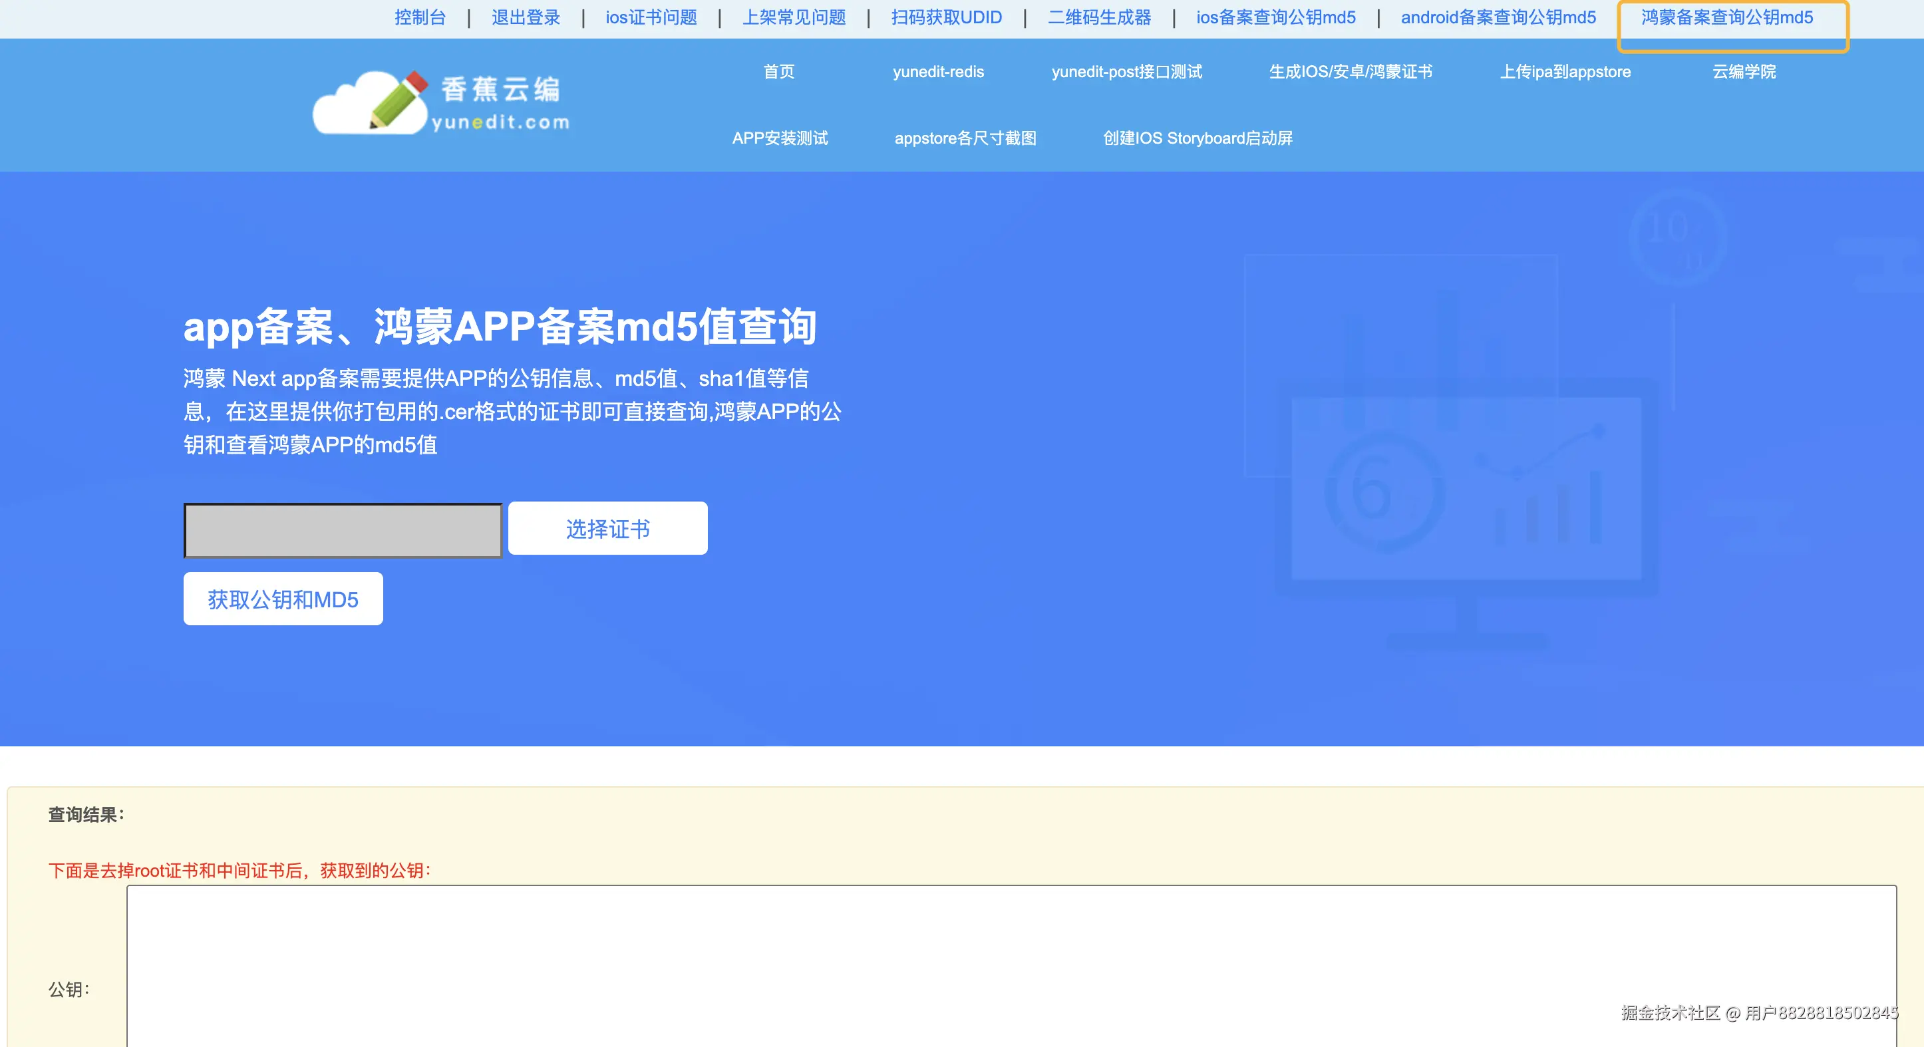
Task: Click the 香蕉云编 cloud pencil logo
Action: pyautogui.click(x=440, y=104)
